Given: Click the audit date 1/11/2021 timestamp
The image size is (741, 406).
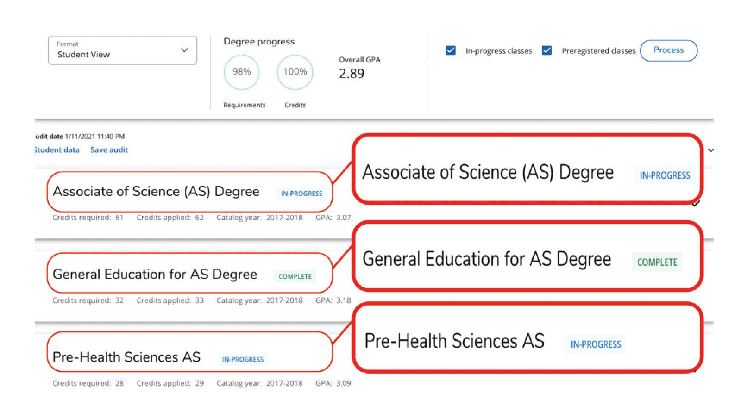Looking at the screenshot, I should [94, 137].
